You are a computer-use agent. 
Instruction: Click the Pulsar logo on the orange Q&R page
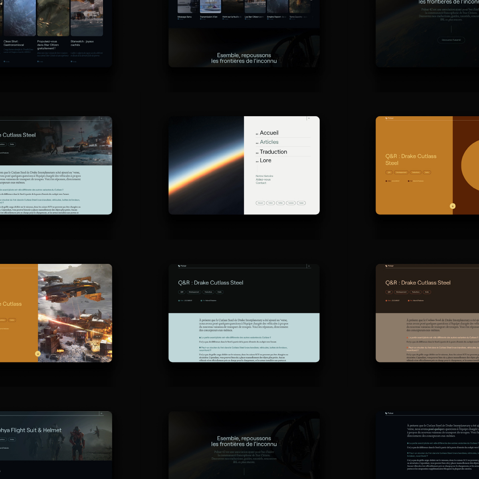click(390, 118)
